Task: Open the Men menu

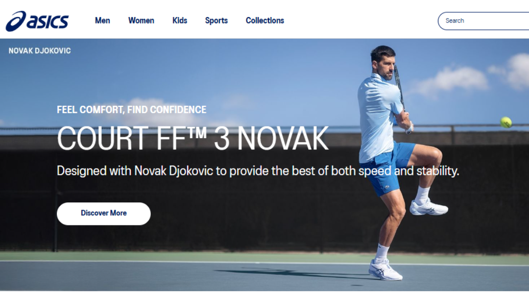Action: point(102,21)
